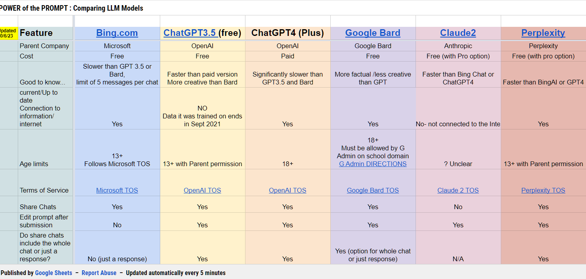The height and width of the screenshot is (279, 586).
Task: Select 'Data it was trained on' cell
Action: click(x=202, y=108)
